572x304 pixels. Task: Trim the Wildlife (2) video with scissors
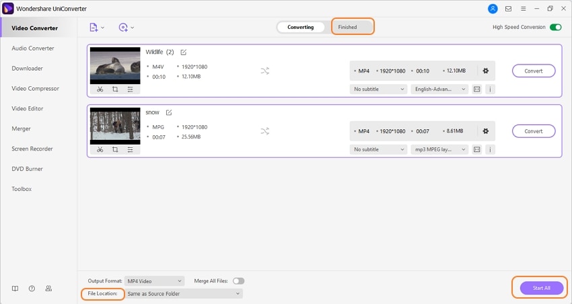[100, 89]
